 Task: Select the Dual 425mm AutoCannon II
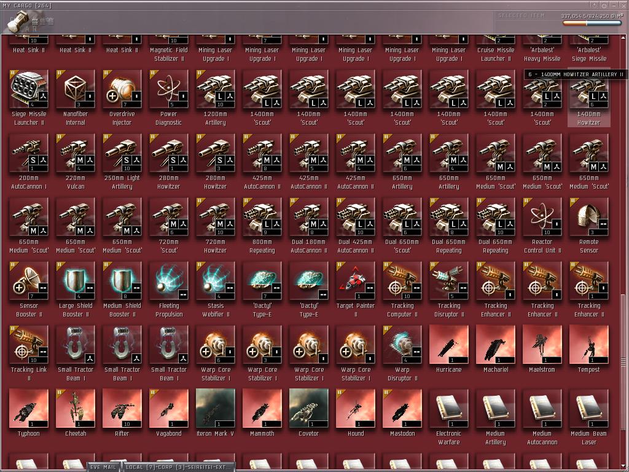click(x=356, y=226)
